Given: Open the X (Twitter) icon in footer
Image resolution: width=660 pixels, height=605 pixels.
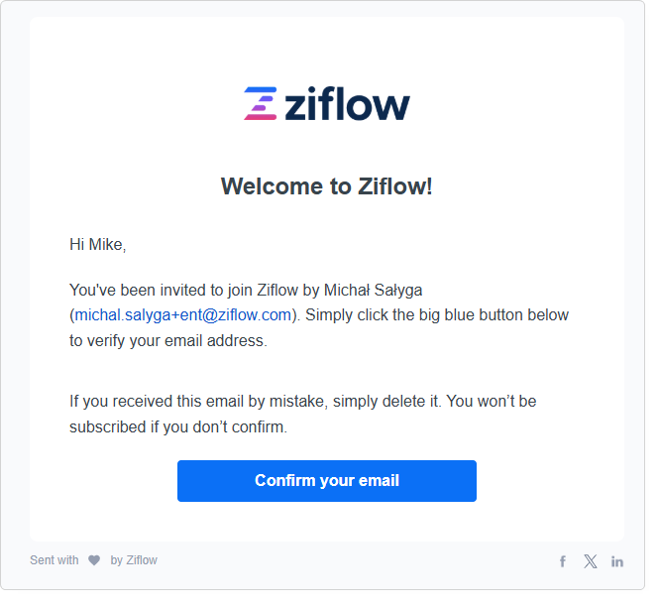Looking at the screenshot, I should coord(590,561).
